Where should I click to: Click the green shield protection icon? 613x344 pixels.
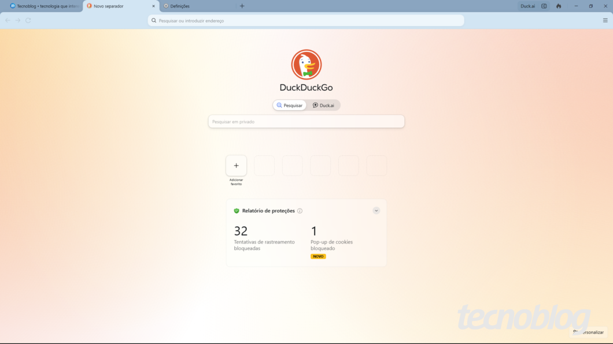pyautogui.click(x=237, y=211)
